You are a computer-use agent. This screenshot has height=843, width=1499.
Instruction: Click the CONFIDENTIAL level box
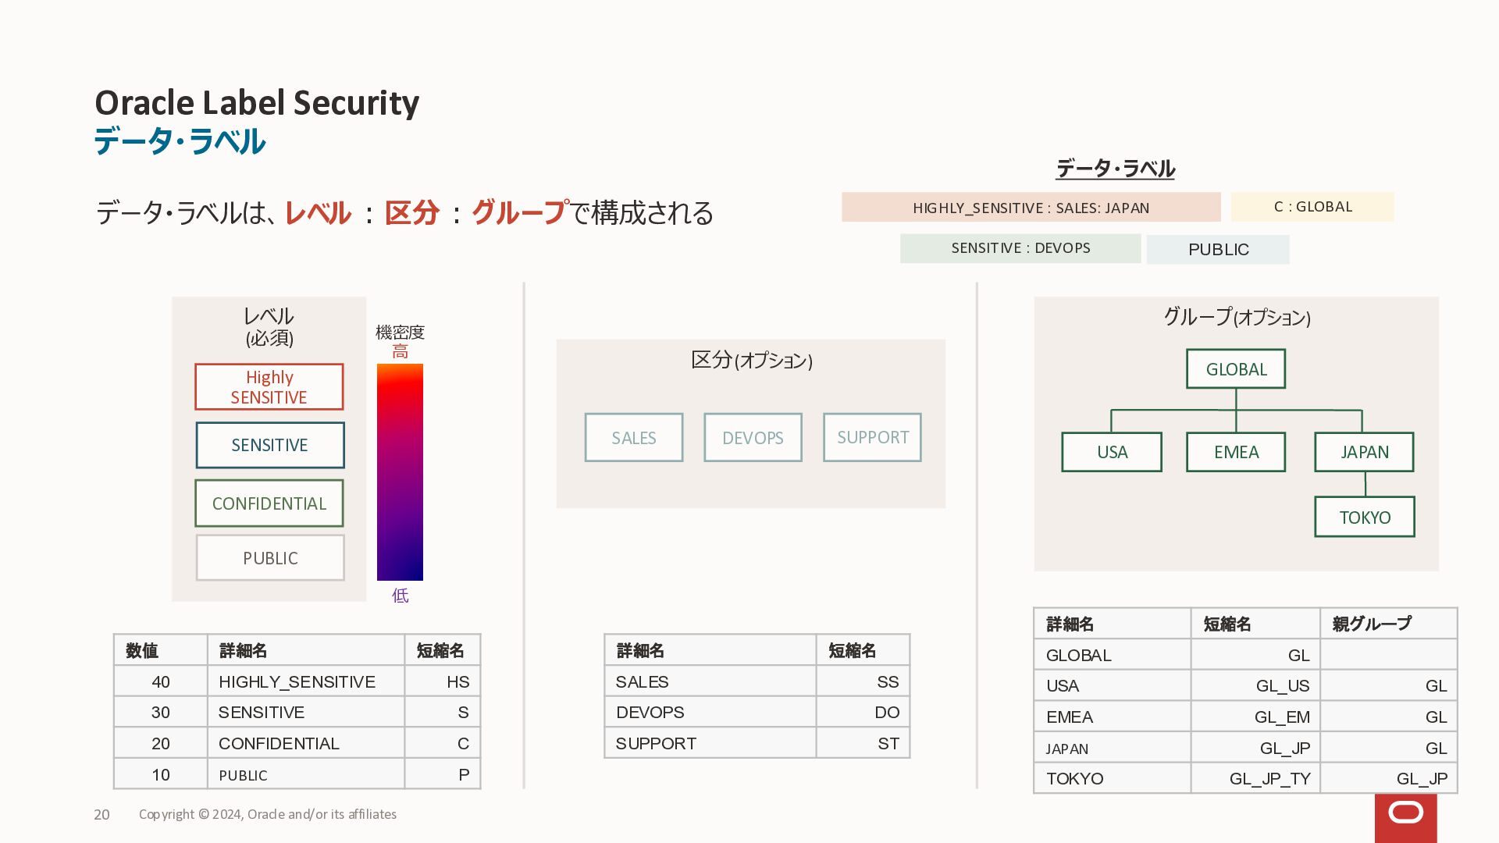tap(269, 503)
